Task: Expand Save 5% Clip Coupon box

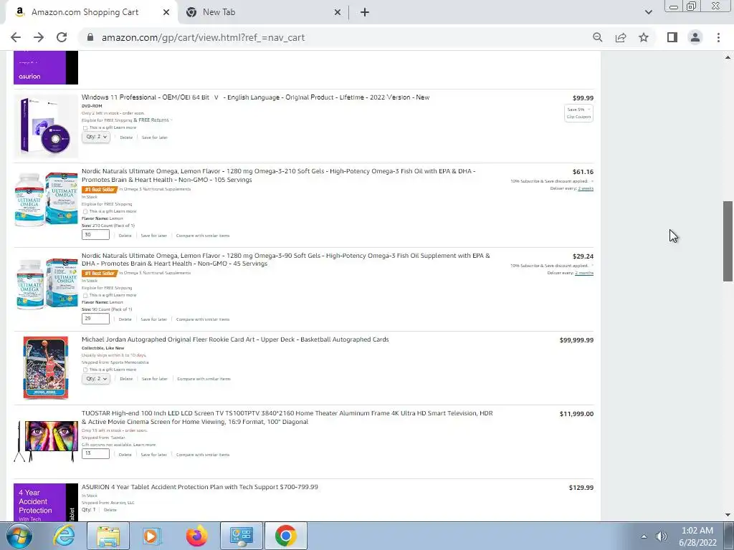Action: point(578,112)
